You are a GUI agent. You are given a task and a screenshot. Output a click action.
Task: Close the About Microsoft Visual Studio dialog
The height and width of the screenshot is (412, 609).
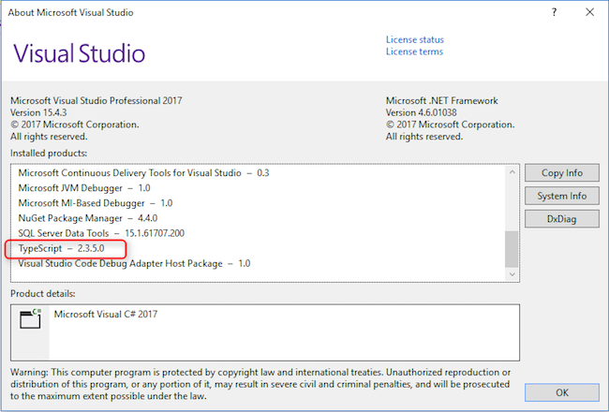coord(589,12)
